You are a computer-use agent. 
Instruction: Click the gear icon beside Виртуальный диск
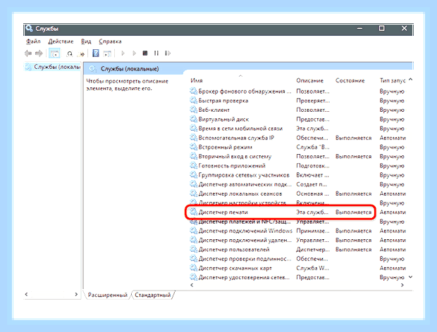tap(193, 119)
